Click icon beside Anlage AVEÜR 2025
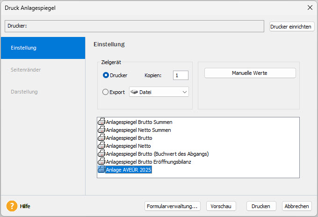318x217 pixels. tap(101, 170)
